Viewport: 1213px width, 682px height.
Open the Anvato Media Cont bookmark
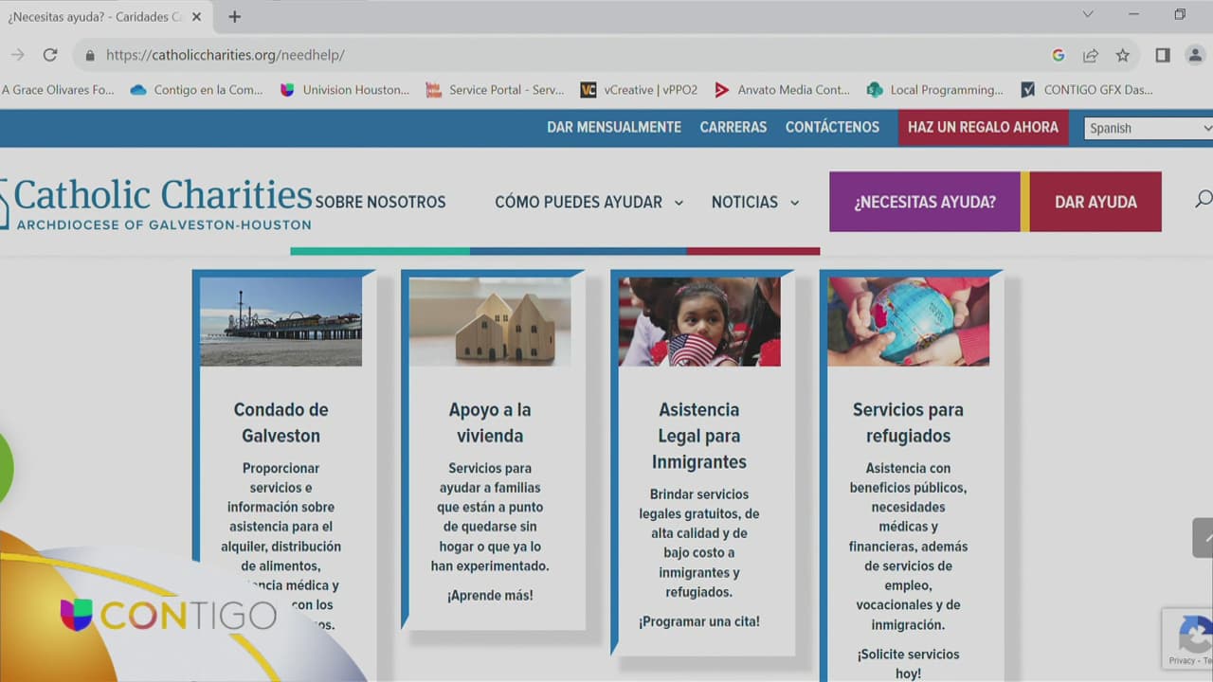(x=782, y=90)
